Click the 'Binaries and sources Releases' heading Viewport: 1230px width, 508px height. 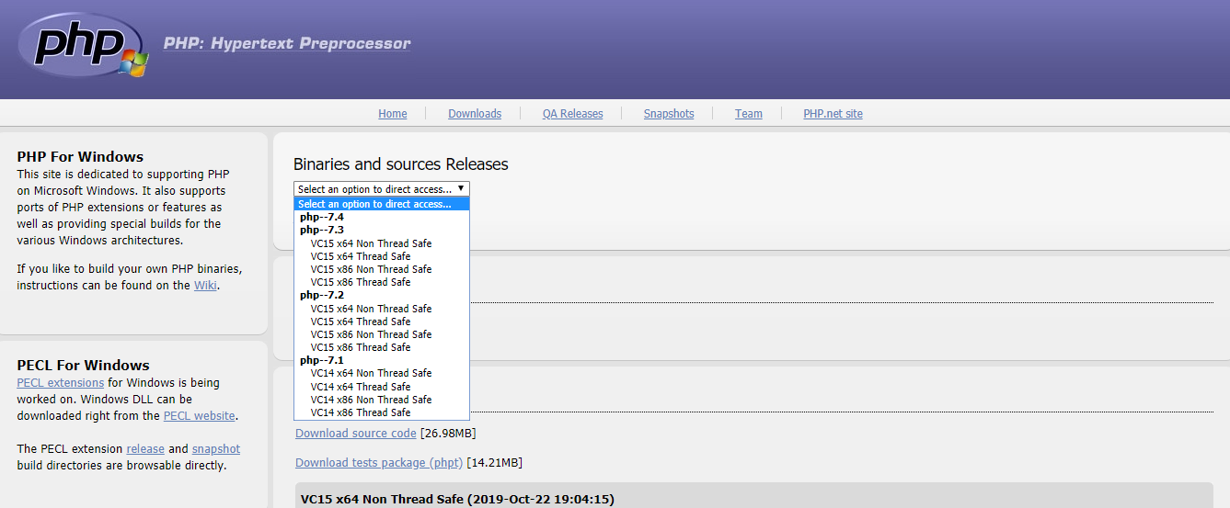[401, 164]
